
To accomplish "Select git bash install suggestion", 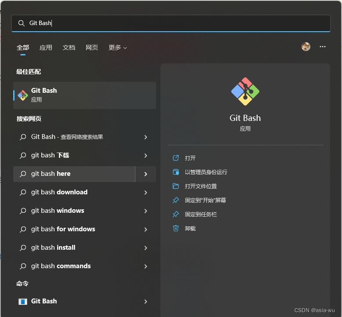I will click(74, 248).
